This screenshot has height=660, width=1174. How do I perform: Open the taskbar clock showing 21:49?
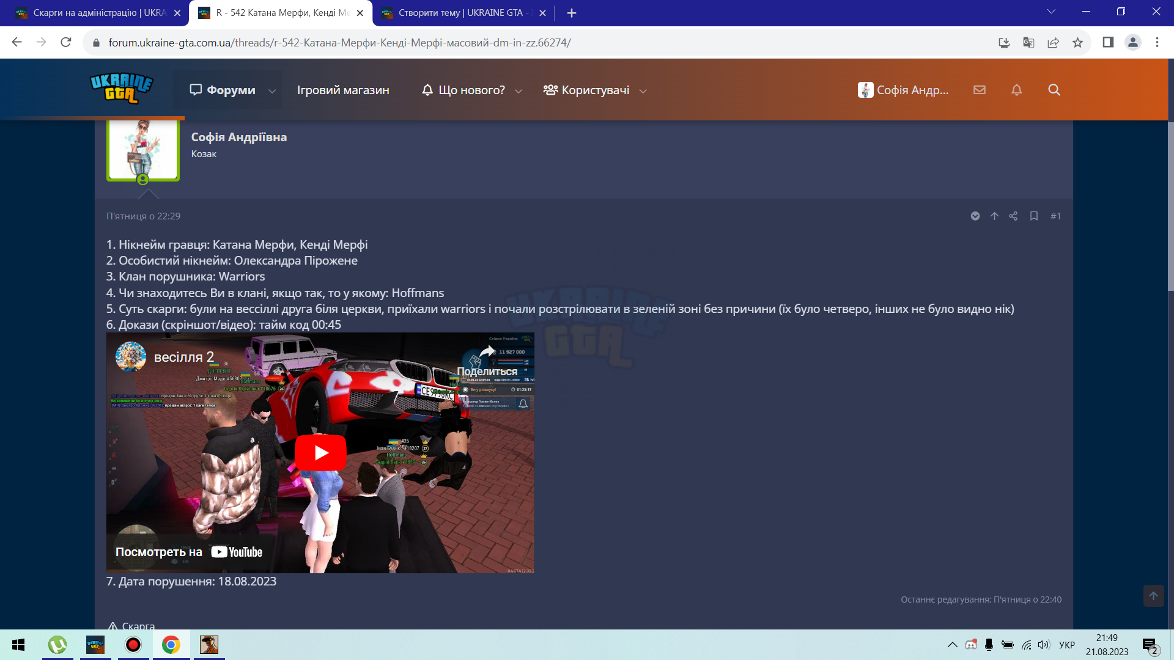1107,645
